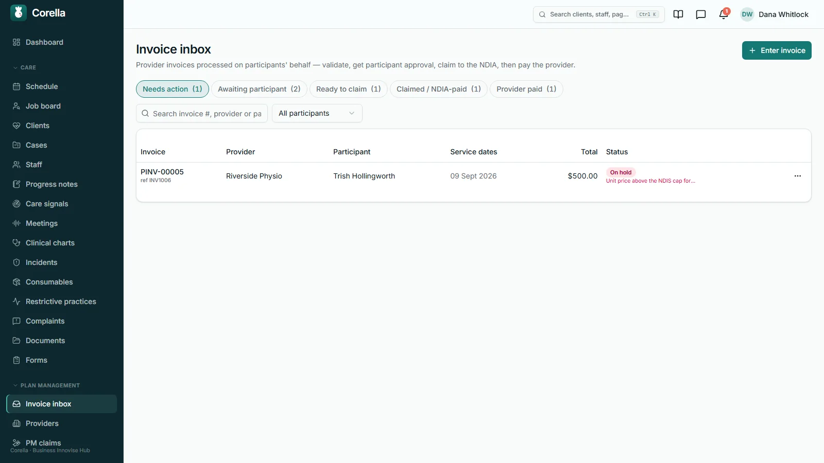The width and height of the screenshot is (824, 463).
Task: Open Forms in sidebar
Action: tap(62, 360)
